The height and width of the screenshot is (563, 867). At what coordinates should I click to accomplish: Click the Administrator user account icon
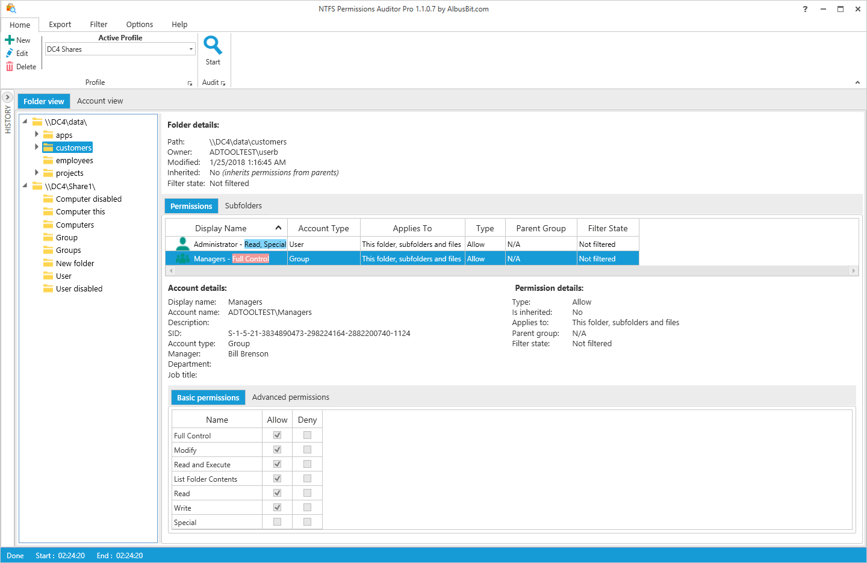pos(181,243)
